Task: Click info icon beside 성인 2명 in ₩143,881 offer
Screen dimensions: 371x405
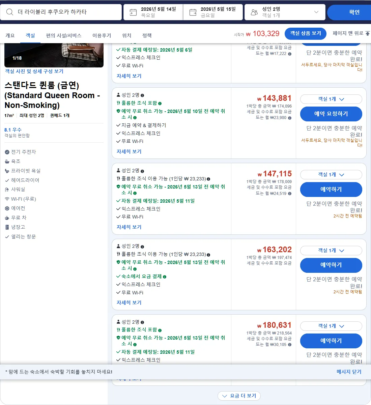Action: tap(142, 95)
